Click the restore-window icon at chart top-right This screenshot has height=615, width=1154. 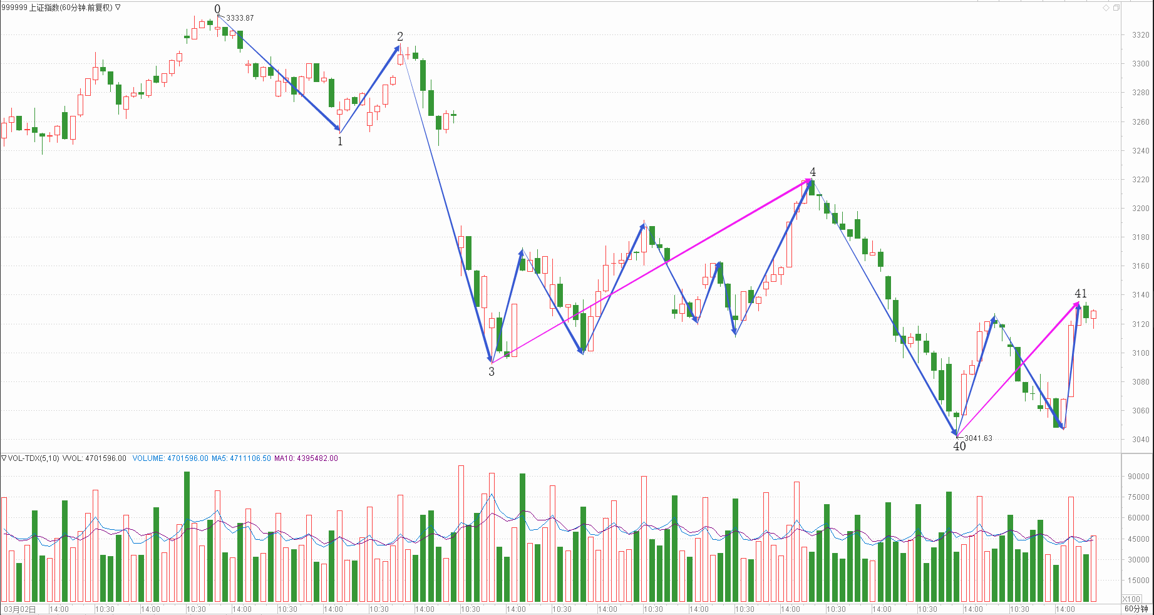(1116, 8)
